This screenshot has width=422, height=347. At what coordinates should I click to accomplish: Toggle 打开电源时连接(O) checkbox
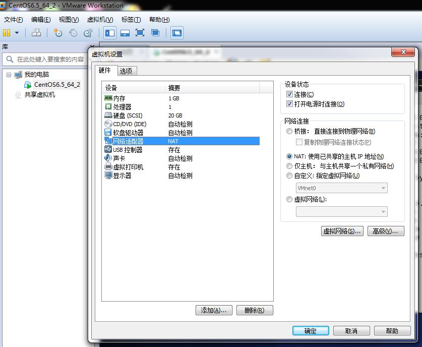289,103
